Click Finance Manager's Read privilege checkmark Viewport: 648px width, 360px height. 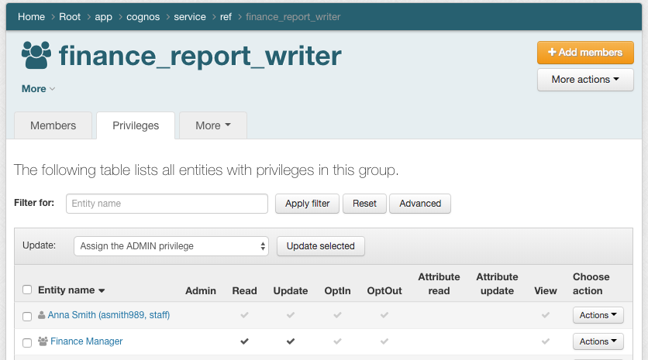point(245,341)
